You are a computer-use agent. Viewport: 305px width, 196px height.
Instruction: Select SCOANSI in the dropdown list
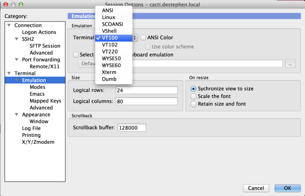[x=114, y=24]
